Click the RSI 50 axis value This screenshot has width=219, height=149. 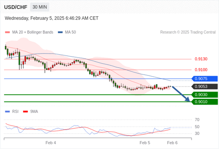point(197,127)
